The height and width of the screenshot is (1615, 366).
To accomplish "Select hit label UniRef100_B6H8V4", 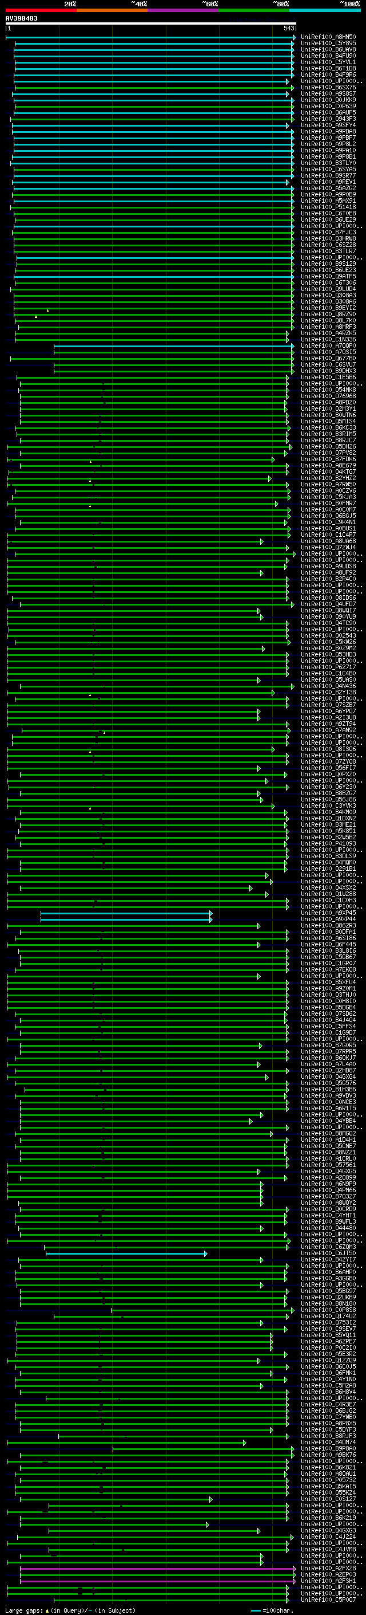I will coord(328,1392).
